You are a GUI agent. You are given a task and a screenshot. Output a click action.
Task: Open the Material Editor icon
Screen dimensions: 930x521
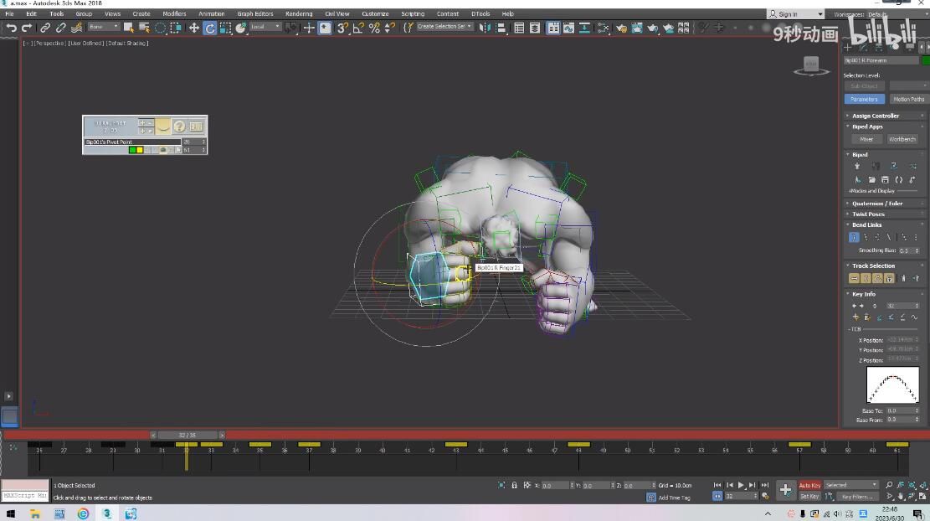pos(604,28)
